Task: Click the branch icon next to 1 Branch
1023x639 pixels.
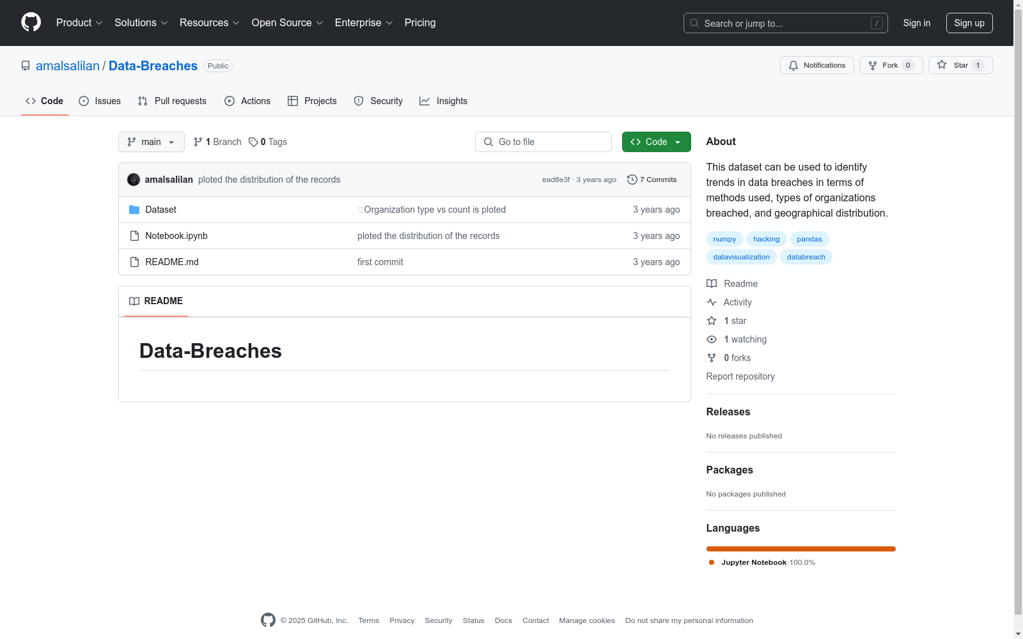Action: (198, 142)
